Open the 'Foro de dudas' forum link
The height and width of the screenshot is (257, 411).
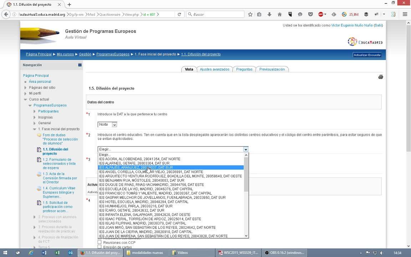60,139
